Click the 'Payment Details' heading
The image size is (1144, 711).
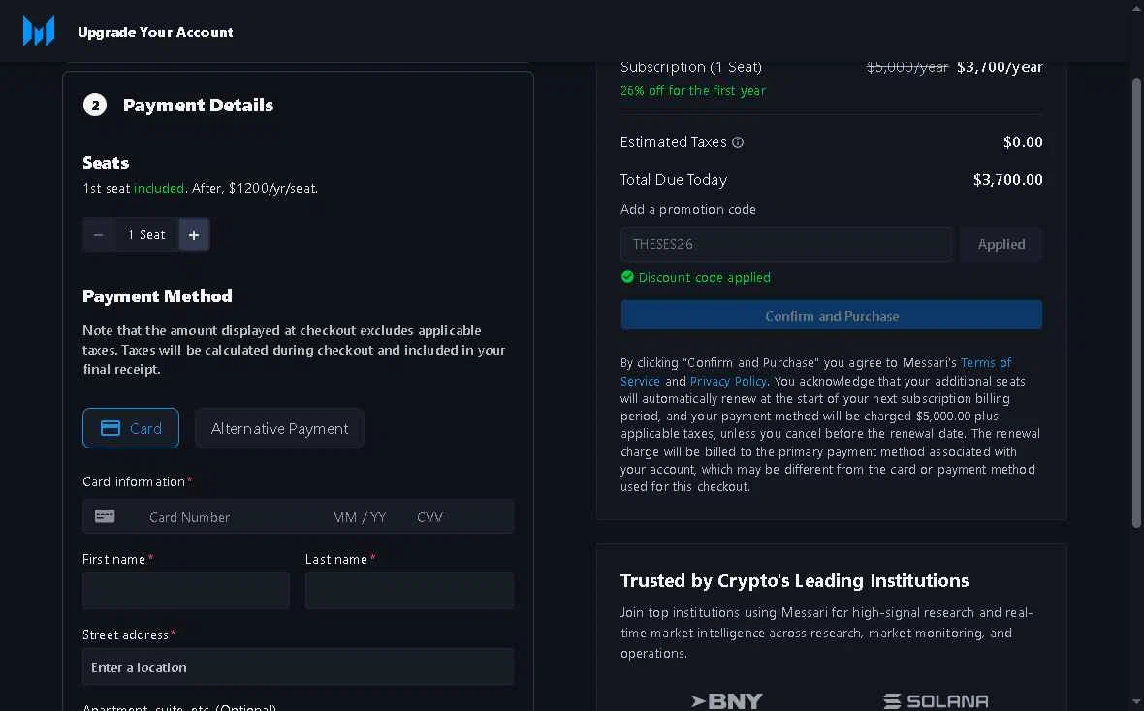(199, 105)
